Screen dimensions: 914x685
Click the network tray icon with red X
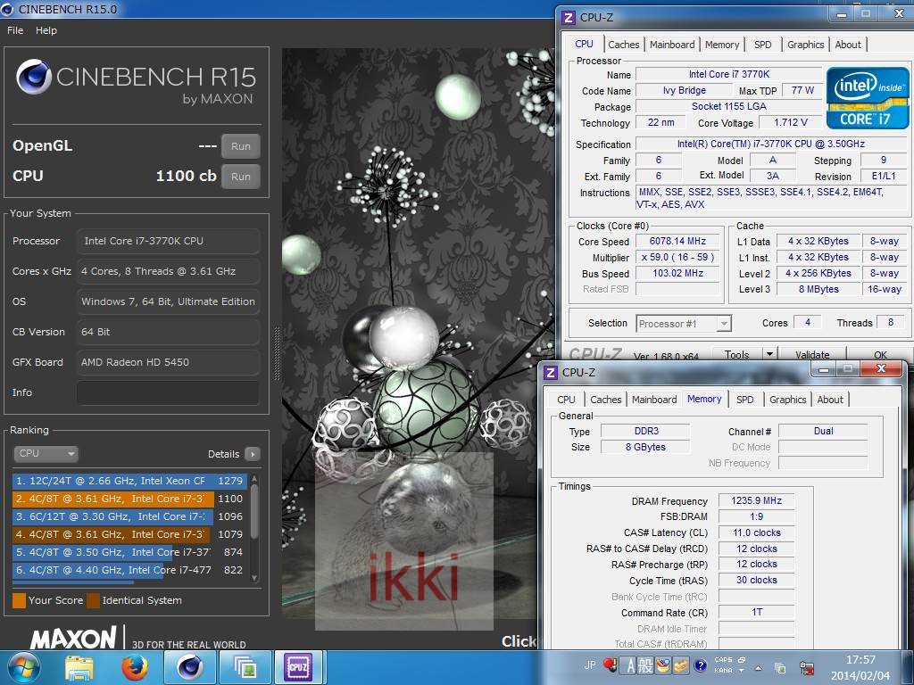pyautogui.click(x=807, y=668)
